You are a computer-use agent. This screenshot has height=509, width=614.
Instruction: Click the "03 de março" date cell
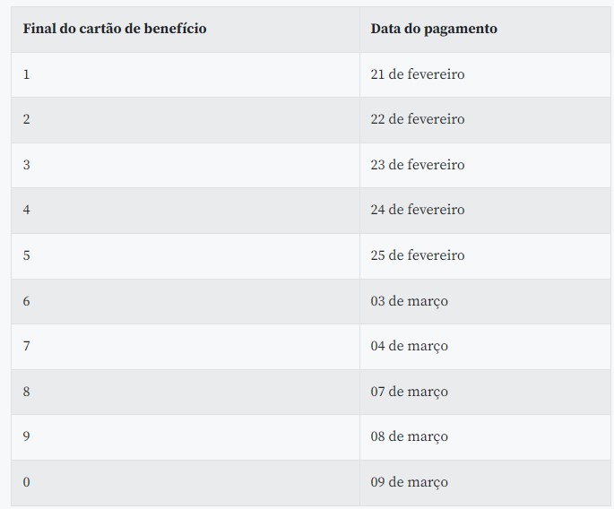pyautogui.click(x=409, y=301)
